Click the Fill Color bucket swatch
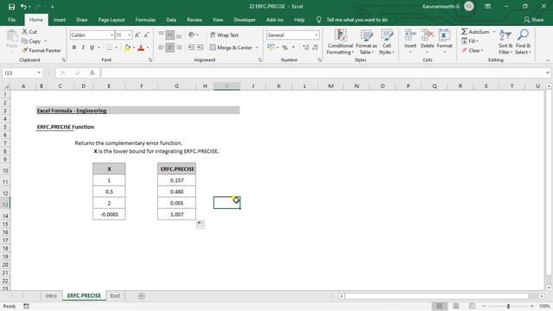 click(x=127, y=48)
